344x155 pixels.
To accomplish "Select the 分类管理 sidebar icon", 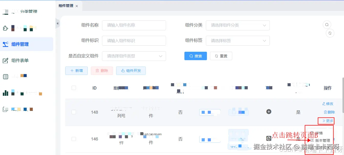I will 5,11.
